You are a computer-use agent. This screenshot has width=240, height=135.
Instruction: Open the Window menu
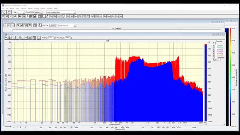[50, 9]
